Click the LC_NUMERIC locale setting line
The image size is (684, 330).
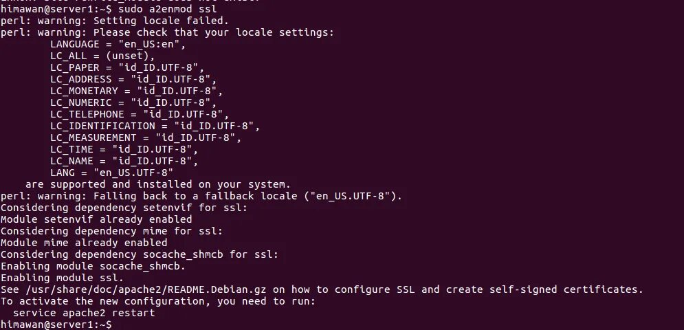pos(133,102)
